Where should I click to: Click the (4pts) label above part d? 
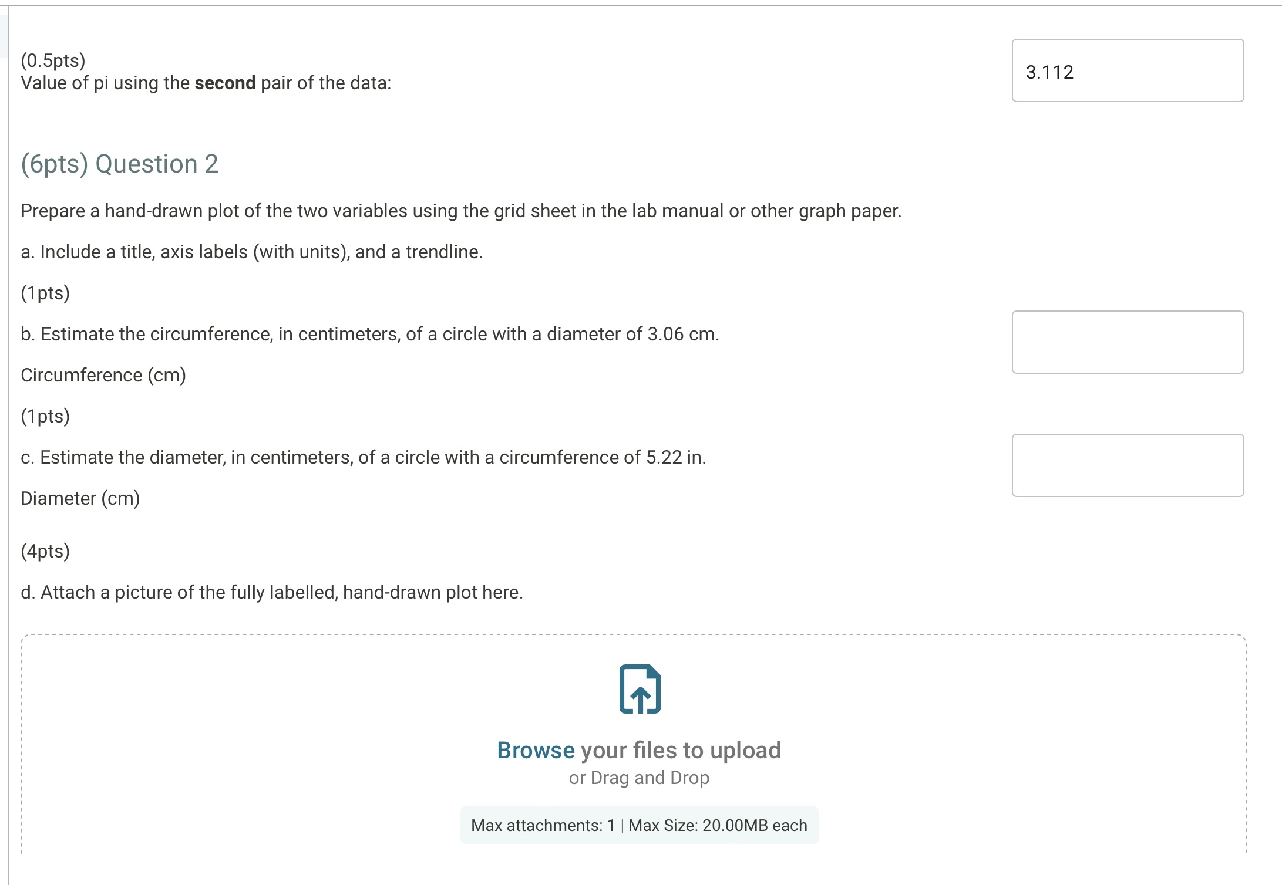pos(44,550)
